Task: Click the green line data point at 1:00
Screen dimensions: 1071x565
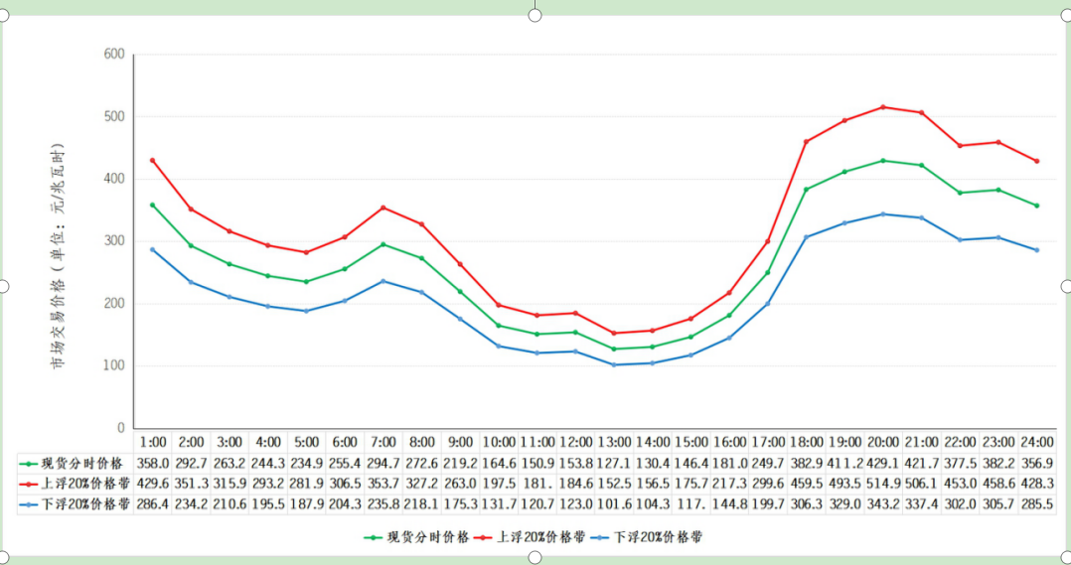Action: click(x=152, y=205)
